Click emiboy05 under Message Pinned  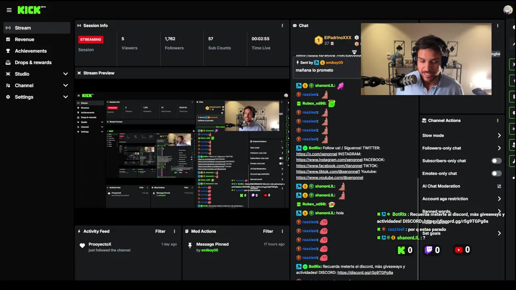click(210, 250)
